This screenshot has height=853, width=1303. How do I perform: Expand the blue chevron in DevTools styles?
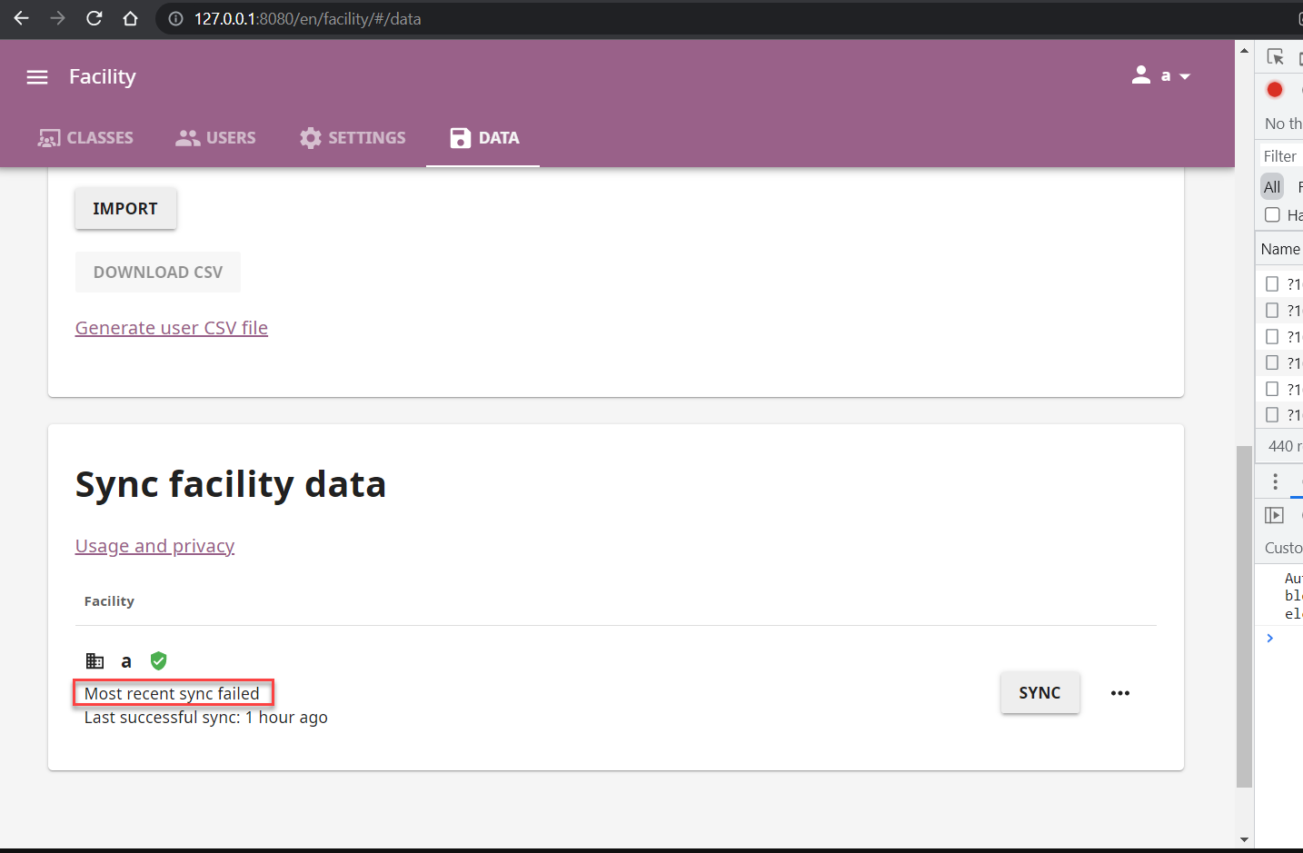[1269, 637]
